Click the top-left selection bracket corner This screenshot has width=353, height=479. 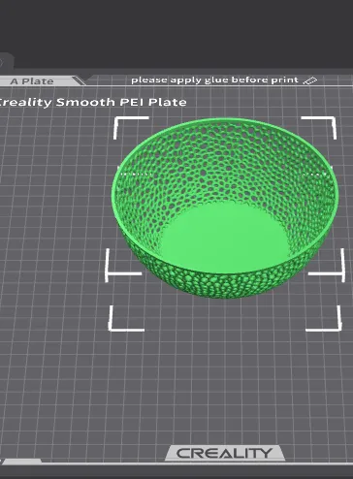pos(131,128)
